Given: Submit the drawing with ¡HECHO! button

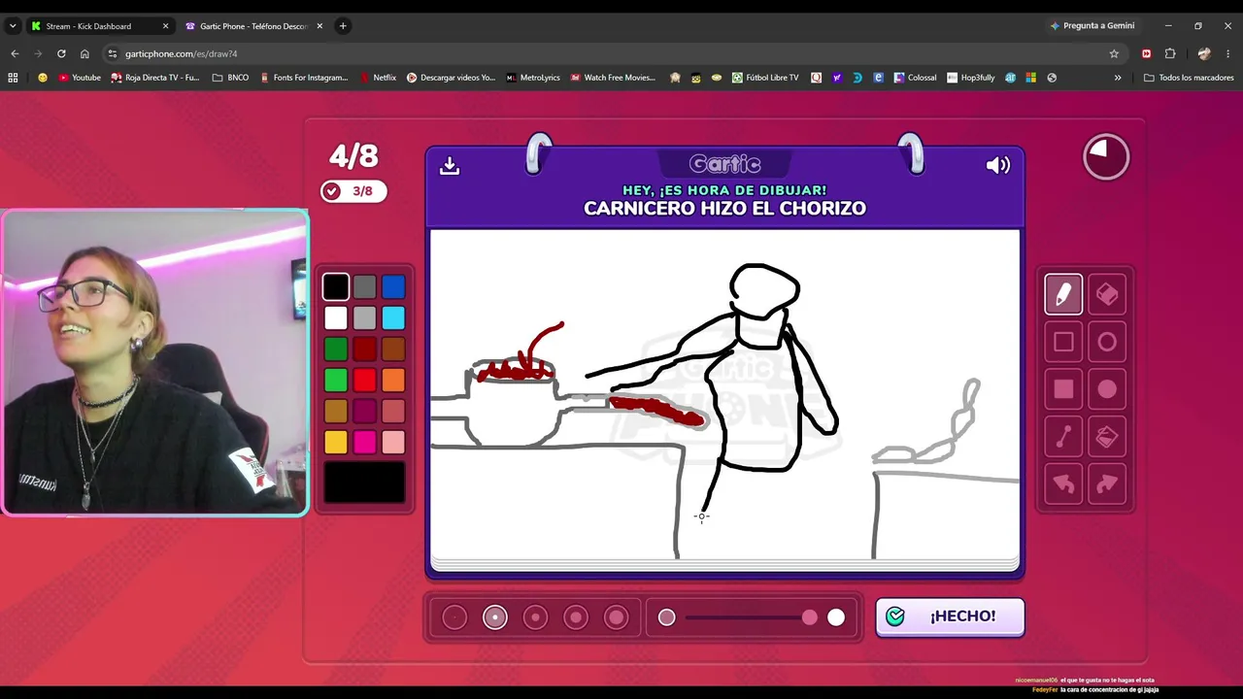Looking at the screenshot, I should coord(950,616).
